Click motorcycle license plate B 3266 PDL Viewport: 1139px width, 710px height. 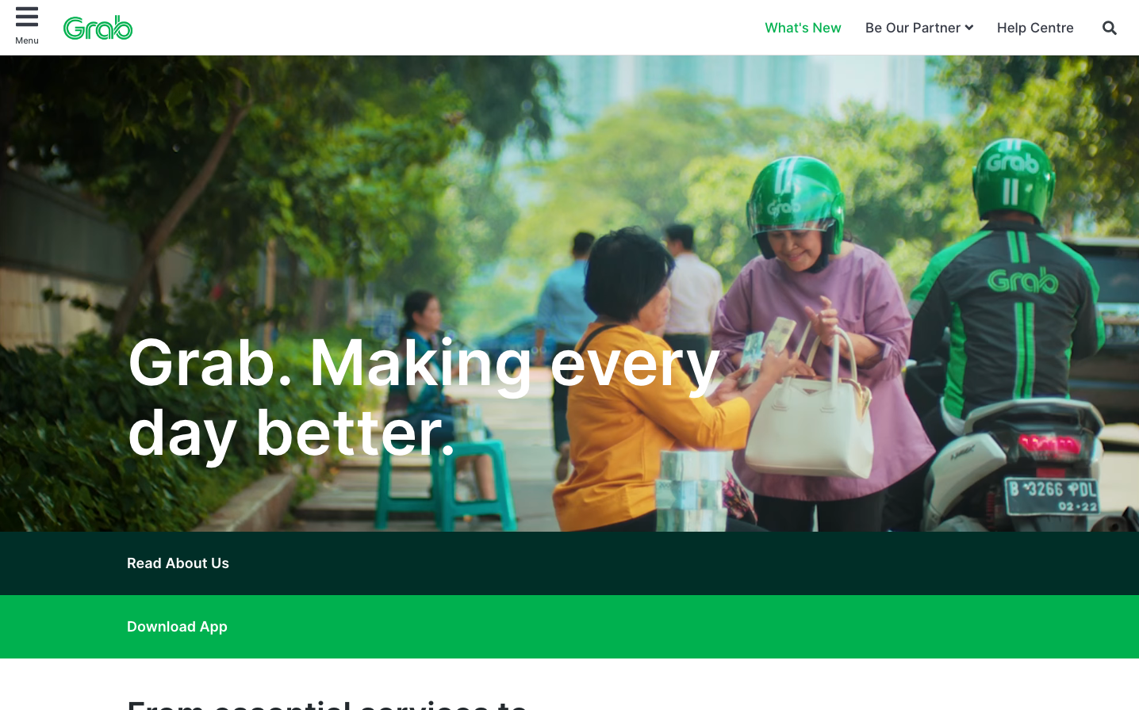pos(1053,495)
